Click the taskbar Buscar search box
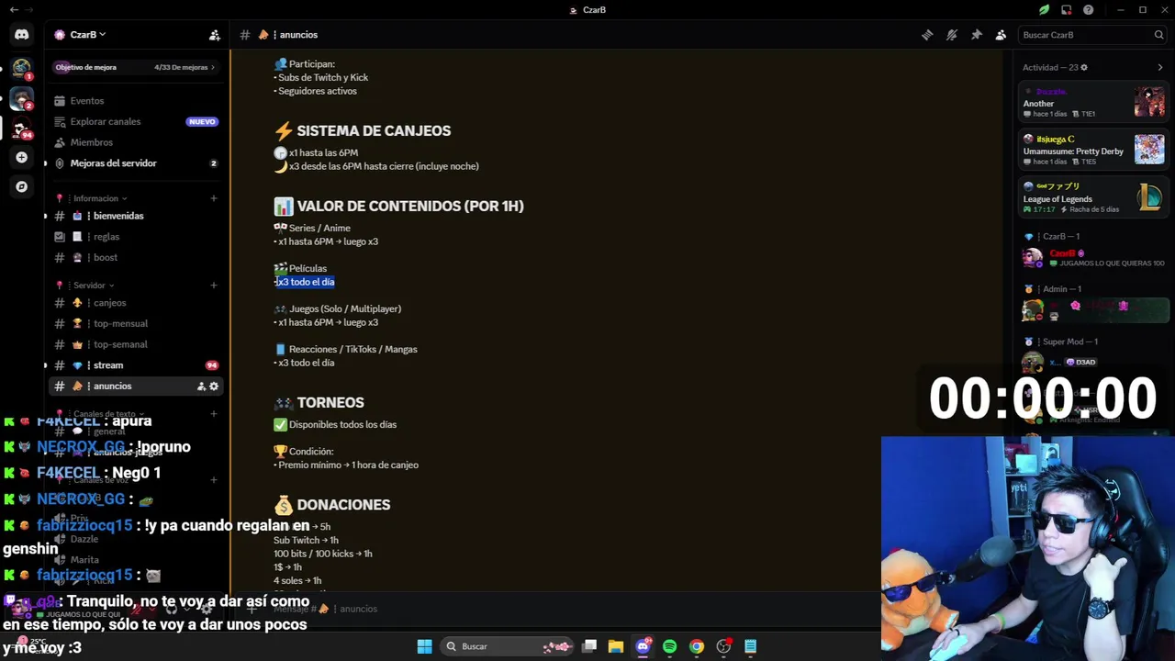Viewport: 1175px width, 661px height. pos(509,646)
